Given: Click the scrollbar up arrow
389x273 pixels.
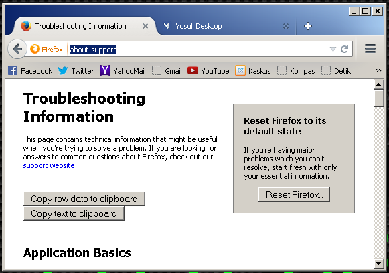Looking at the screenshot, I should [x=378, y=84].
